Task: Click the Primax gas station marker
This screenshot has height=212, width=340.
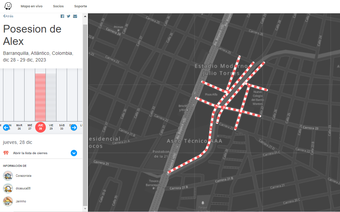Action: tap(119, 30)
